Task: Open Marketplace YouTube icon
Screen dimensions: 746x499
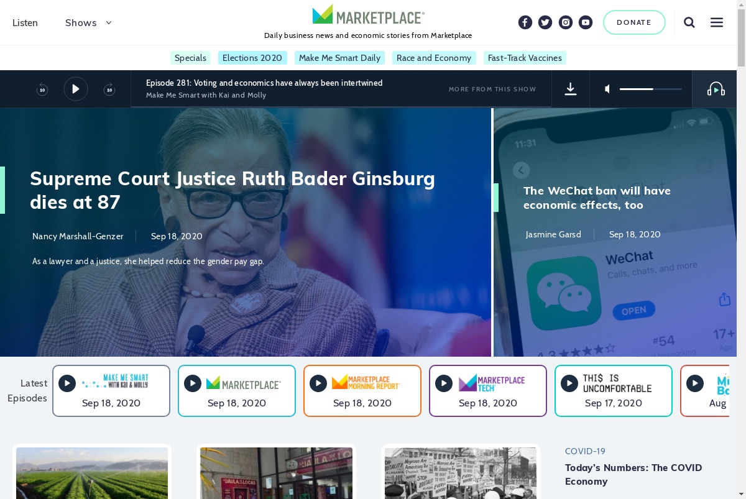Action: pyautogui.click(x=586, y=22)
